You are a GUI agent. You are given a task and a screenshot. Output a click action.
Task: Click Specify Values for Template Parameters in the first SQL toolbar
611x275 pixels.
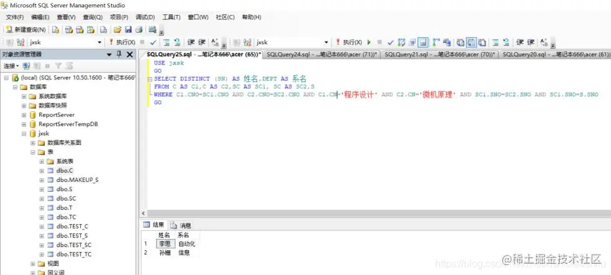click(x=215, y=42)
